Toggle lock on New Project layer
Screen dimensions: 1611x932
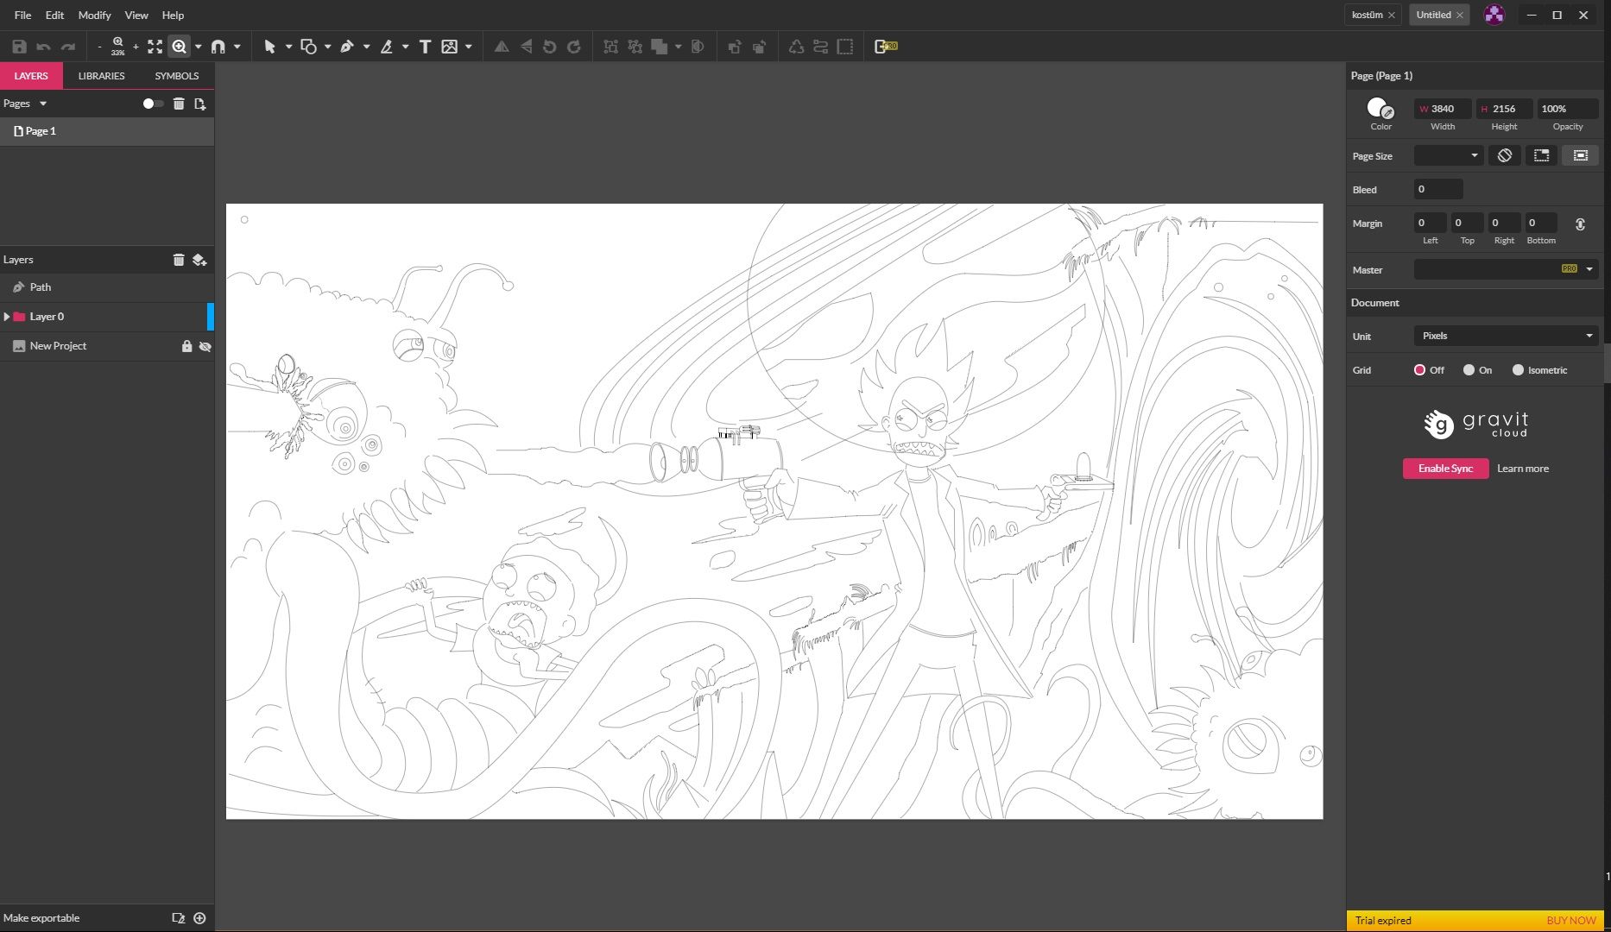tap(186, 346)
